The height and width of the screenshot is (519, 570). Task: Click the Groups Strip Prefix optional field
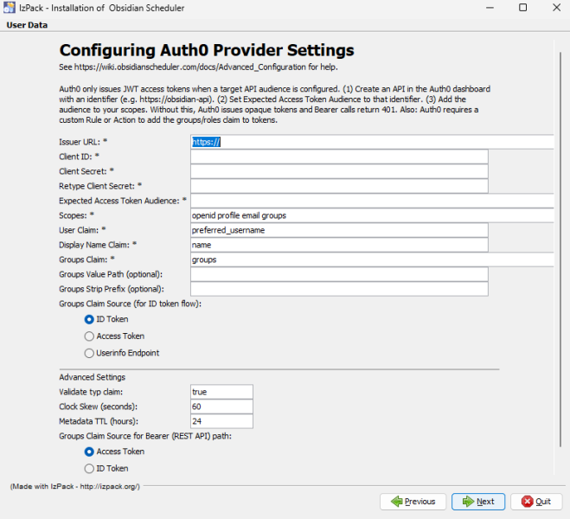(x=339, y=289)
